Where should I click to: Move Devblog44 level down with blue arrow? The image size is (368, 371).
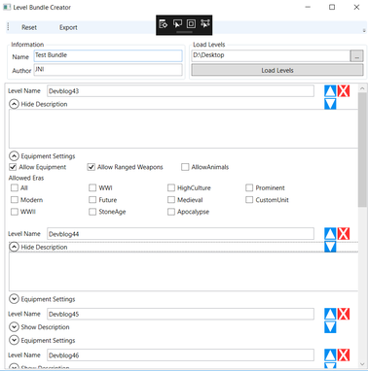click(x=330, y=247)
